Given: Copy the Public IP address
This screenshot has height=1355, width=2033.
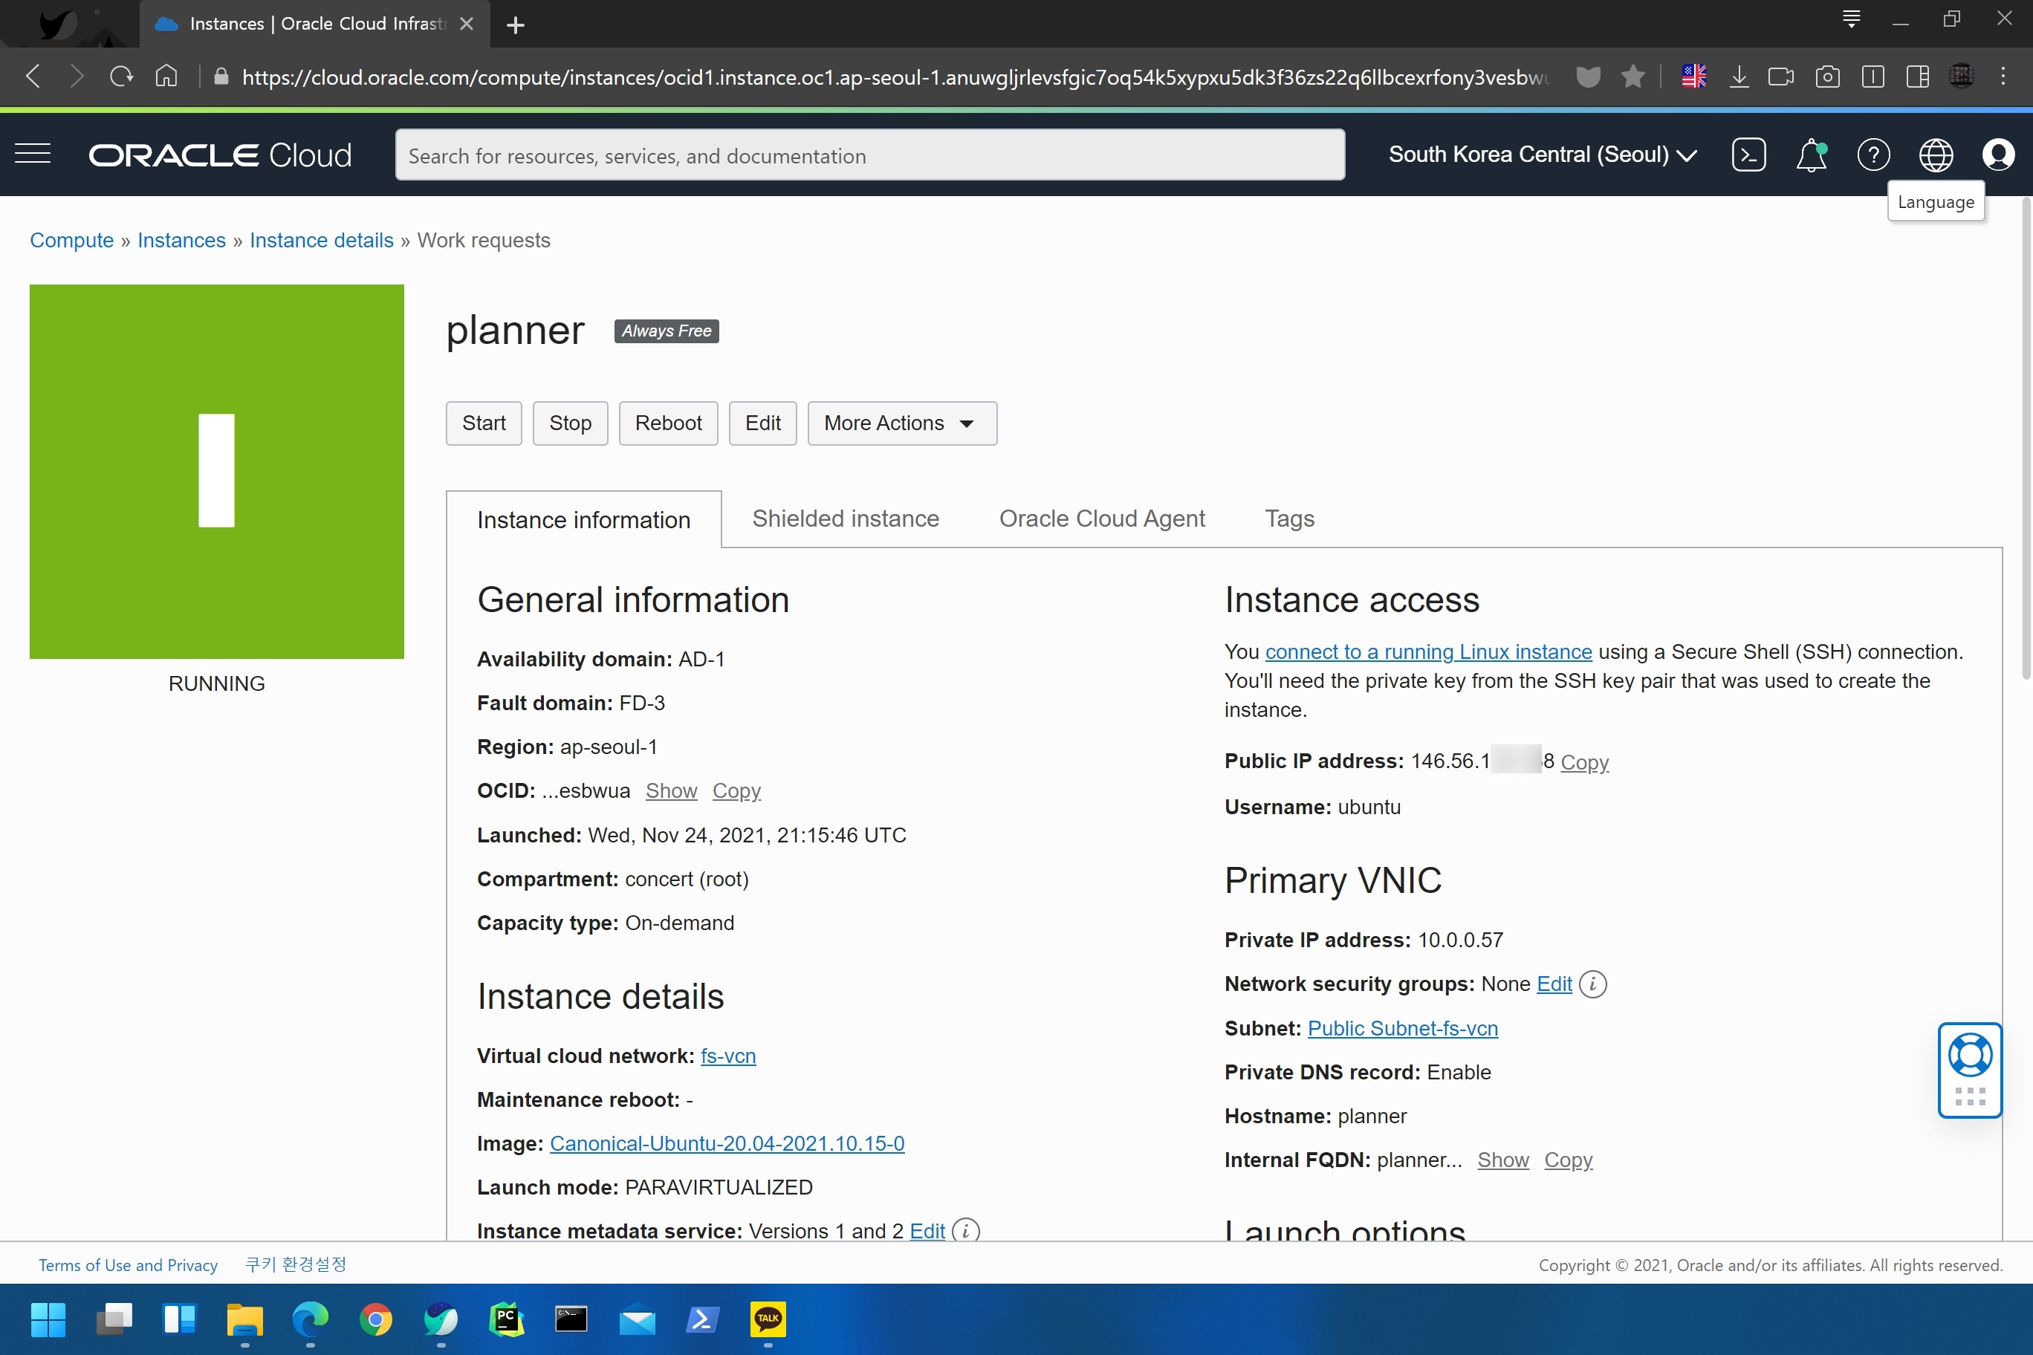Looking at the screenshot, I should point(1583,762).
